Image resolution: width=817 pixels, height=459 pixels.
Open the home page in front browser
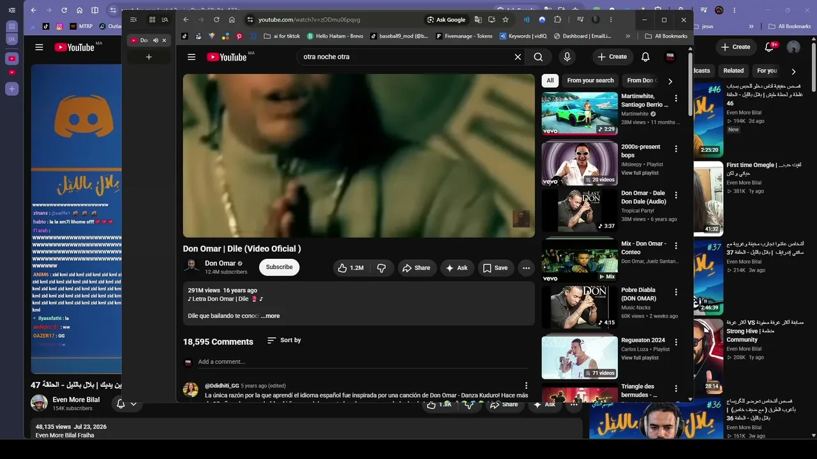232,20
